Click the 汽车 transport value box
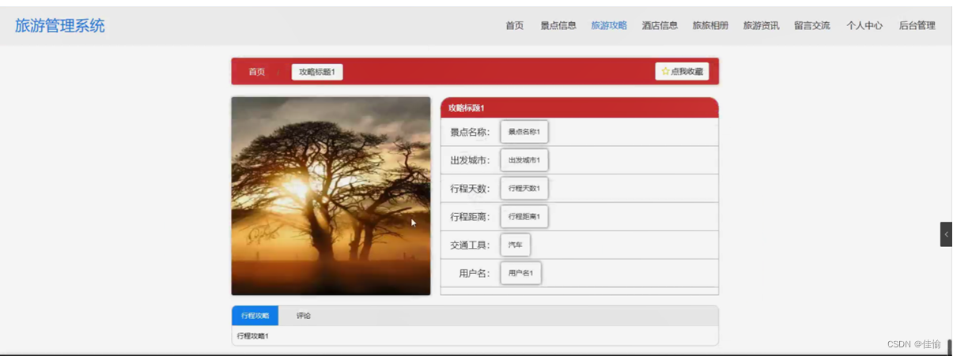Image resolution: width=953 pixels, height=356 pixels. [x=516, y=245]
